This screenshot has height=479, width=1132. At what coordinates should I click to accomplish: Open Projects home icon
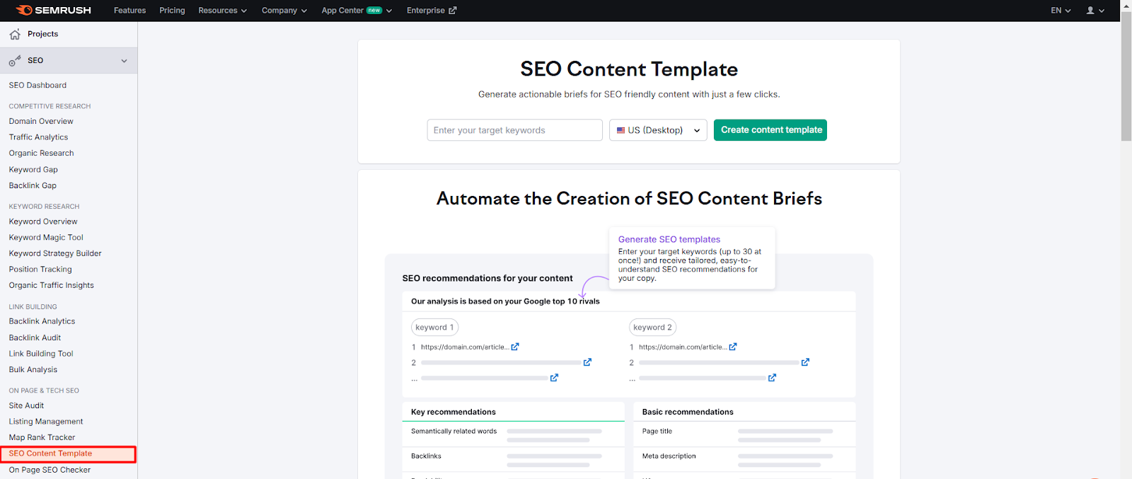[x=15, y=34]
